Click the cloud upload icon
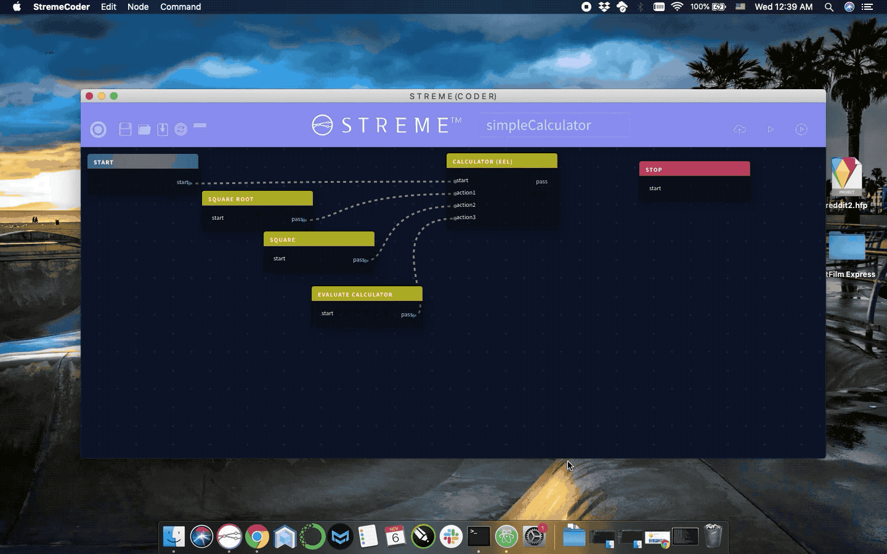 click(x=740, y=129)
